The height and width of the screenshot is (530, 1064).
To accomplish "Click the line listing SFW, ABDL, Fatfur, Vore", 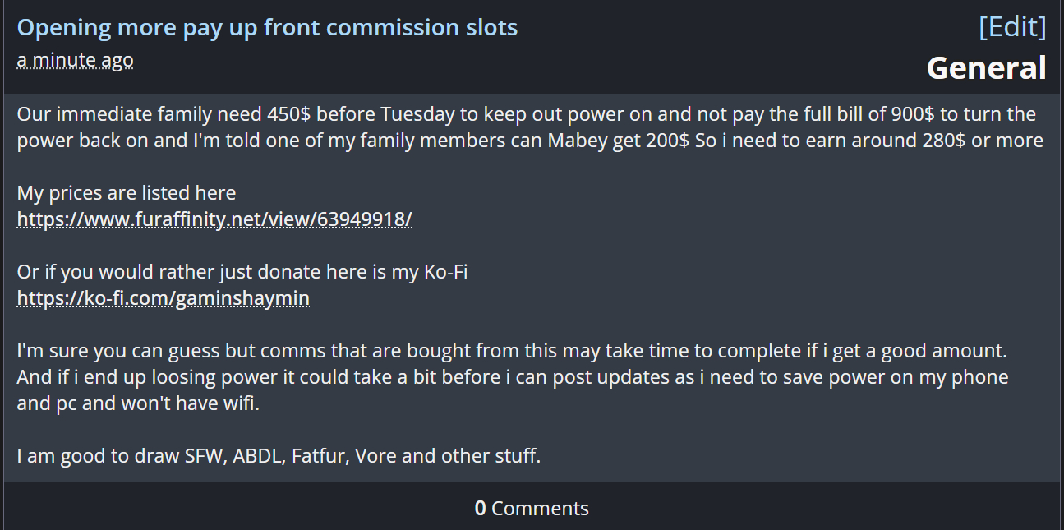I will 279,456.
